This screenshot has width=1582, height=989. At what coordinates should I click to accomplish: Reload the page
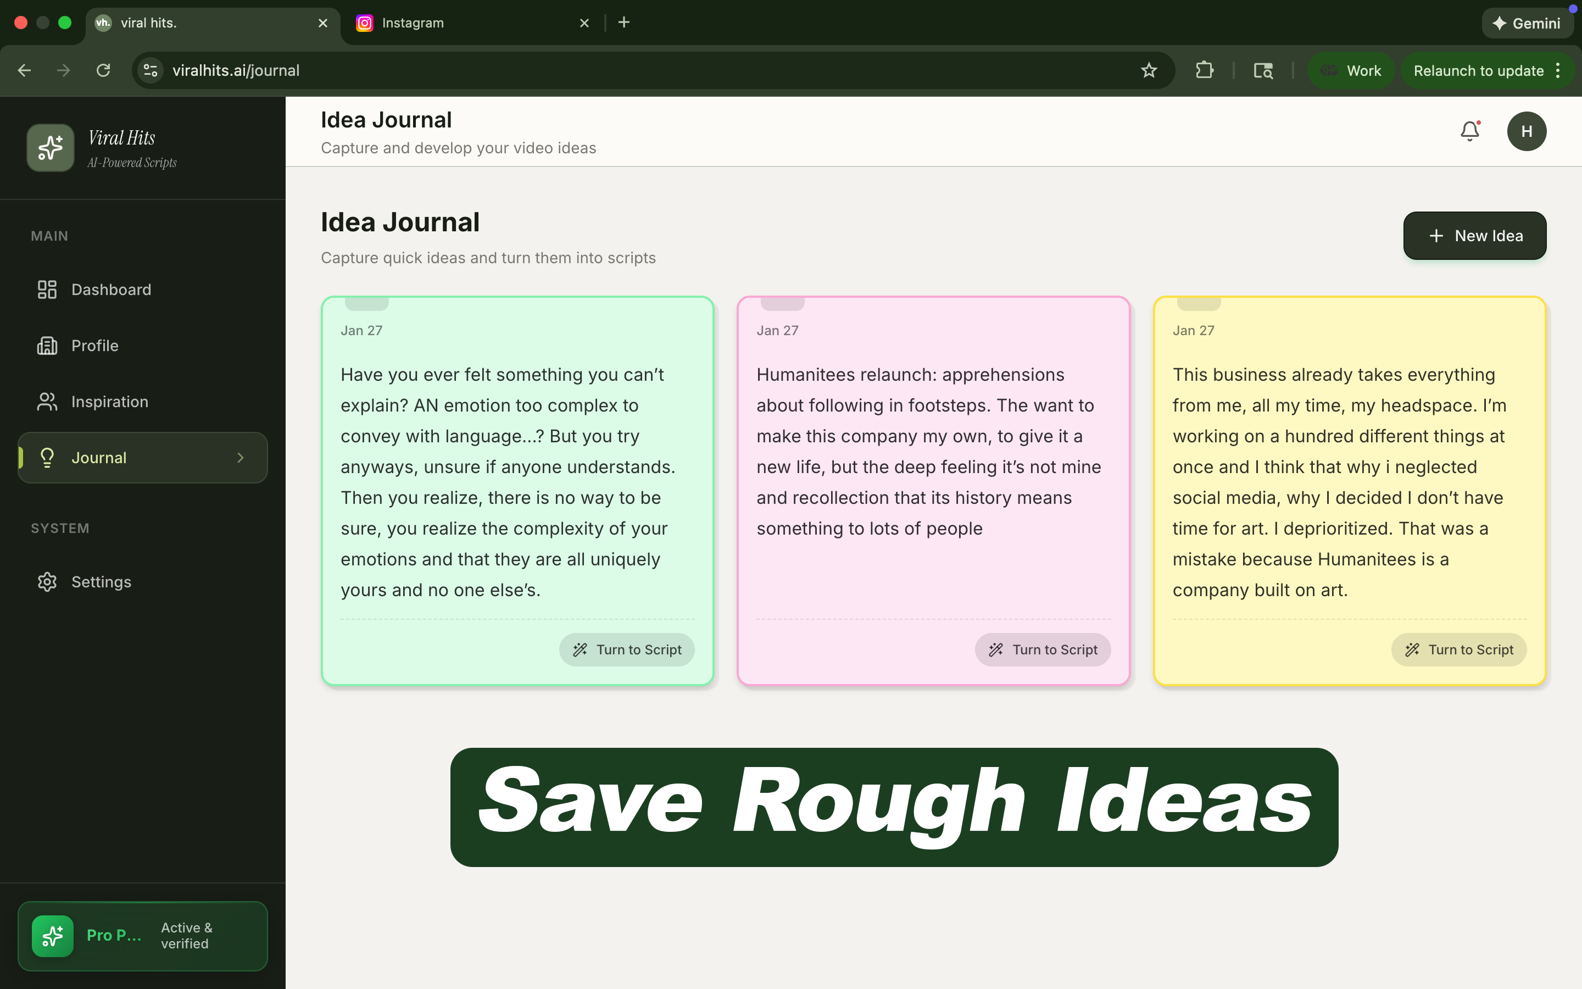click(x=103, y=71)
